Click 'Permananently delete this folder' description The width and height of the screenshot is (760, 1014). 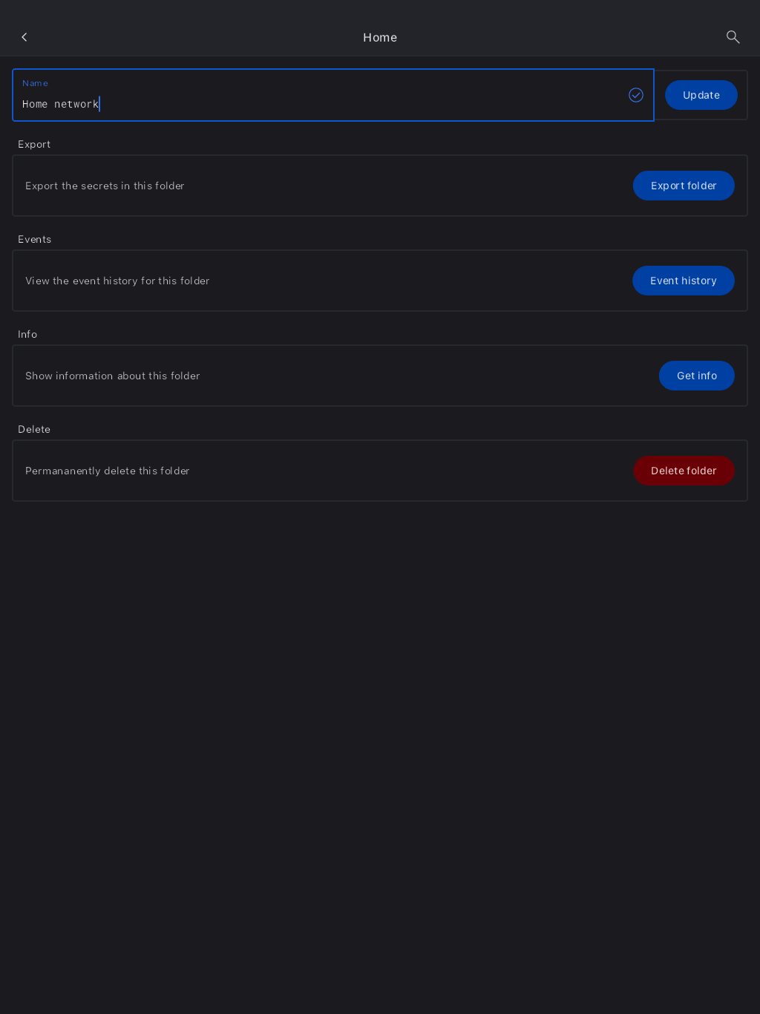(108, 471)
